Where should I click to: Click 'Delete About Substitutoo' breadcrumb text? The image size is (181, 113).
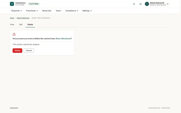(41, 18)
